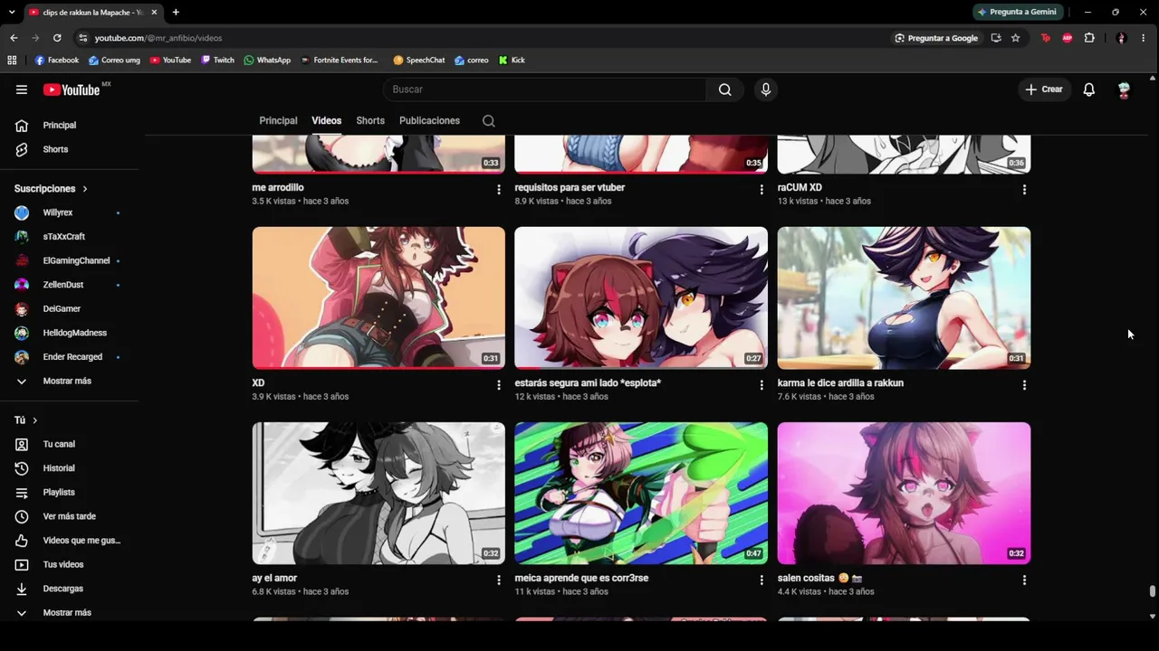Open options for video "salen cositas"

click(1024, 580)
